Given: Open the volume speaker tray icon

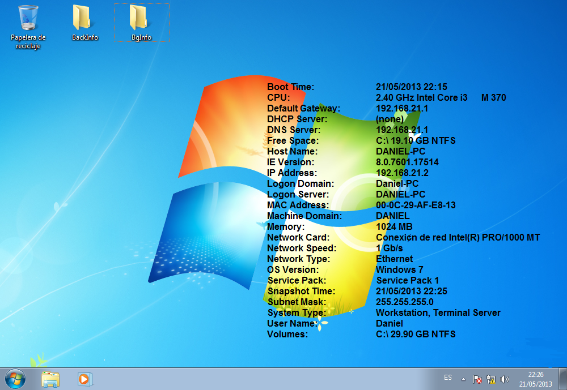Looking at the screenshot, I should 503,379.
